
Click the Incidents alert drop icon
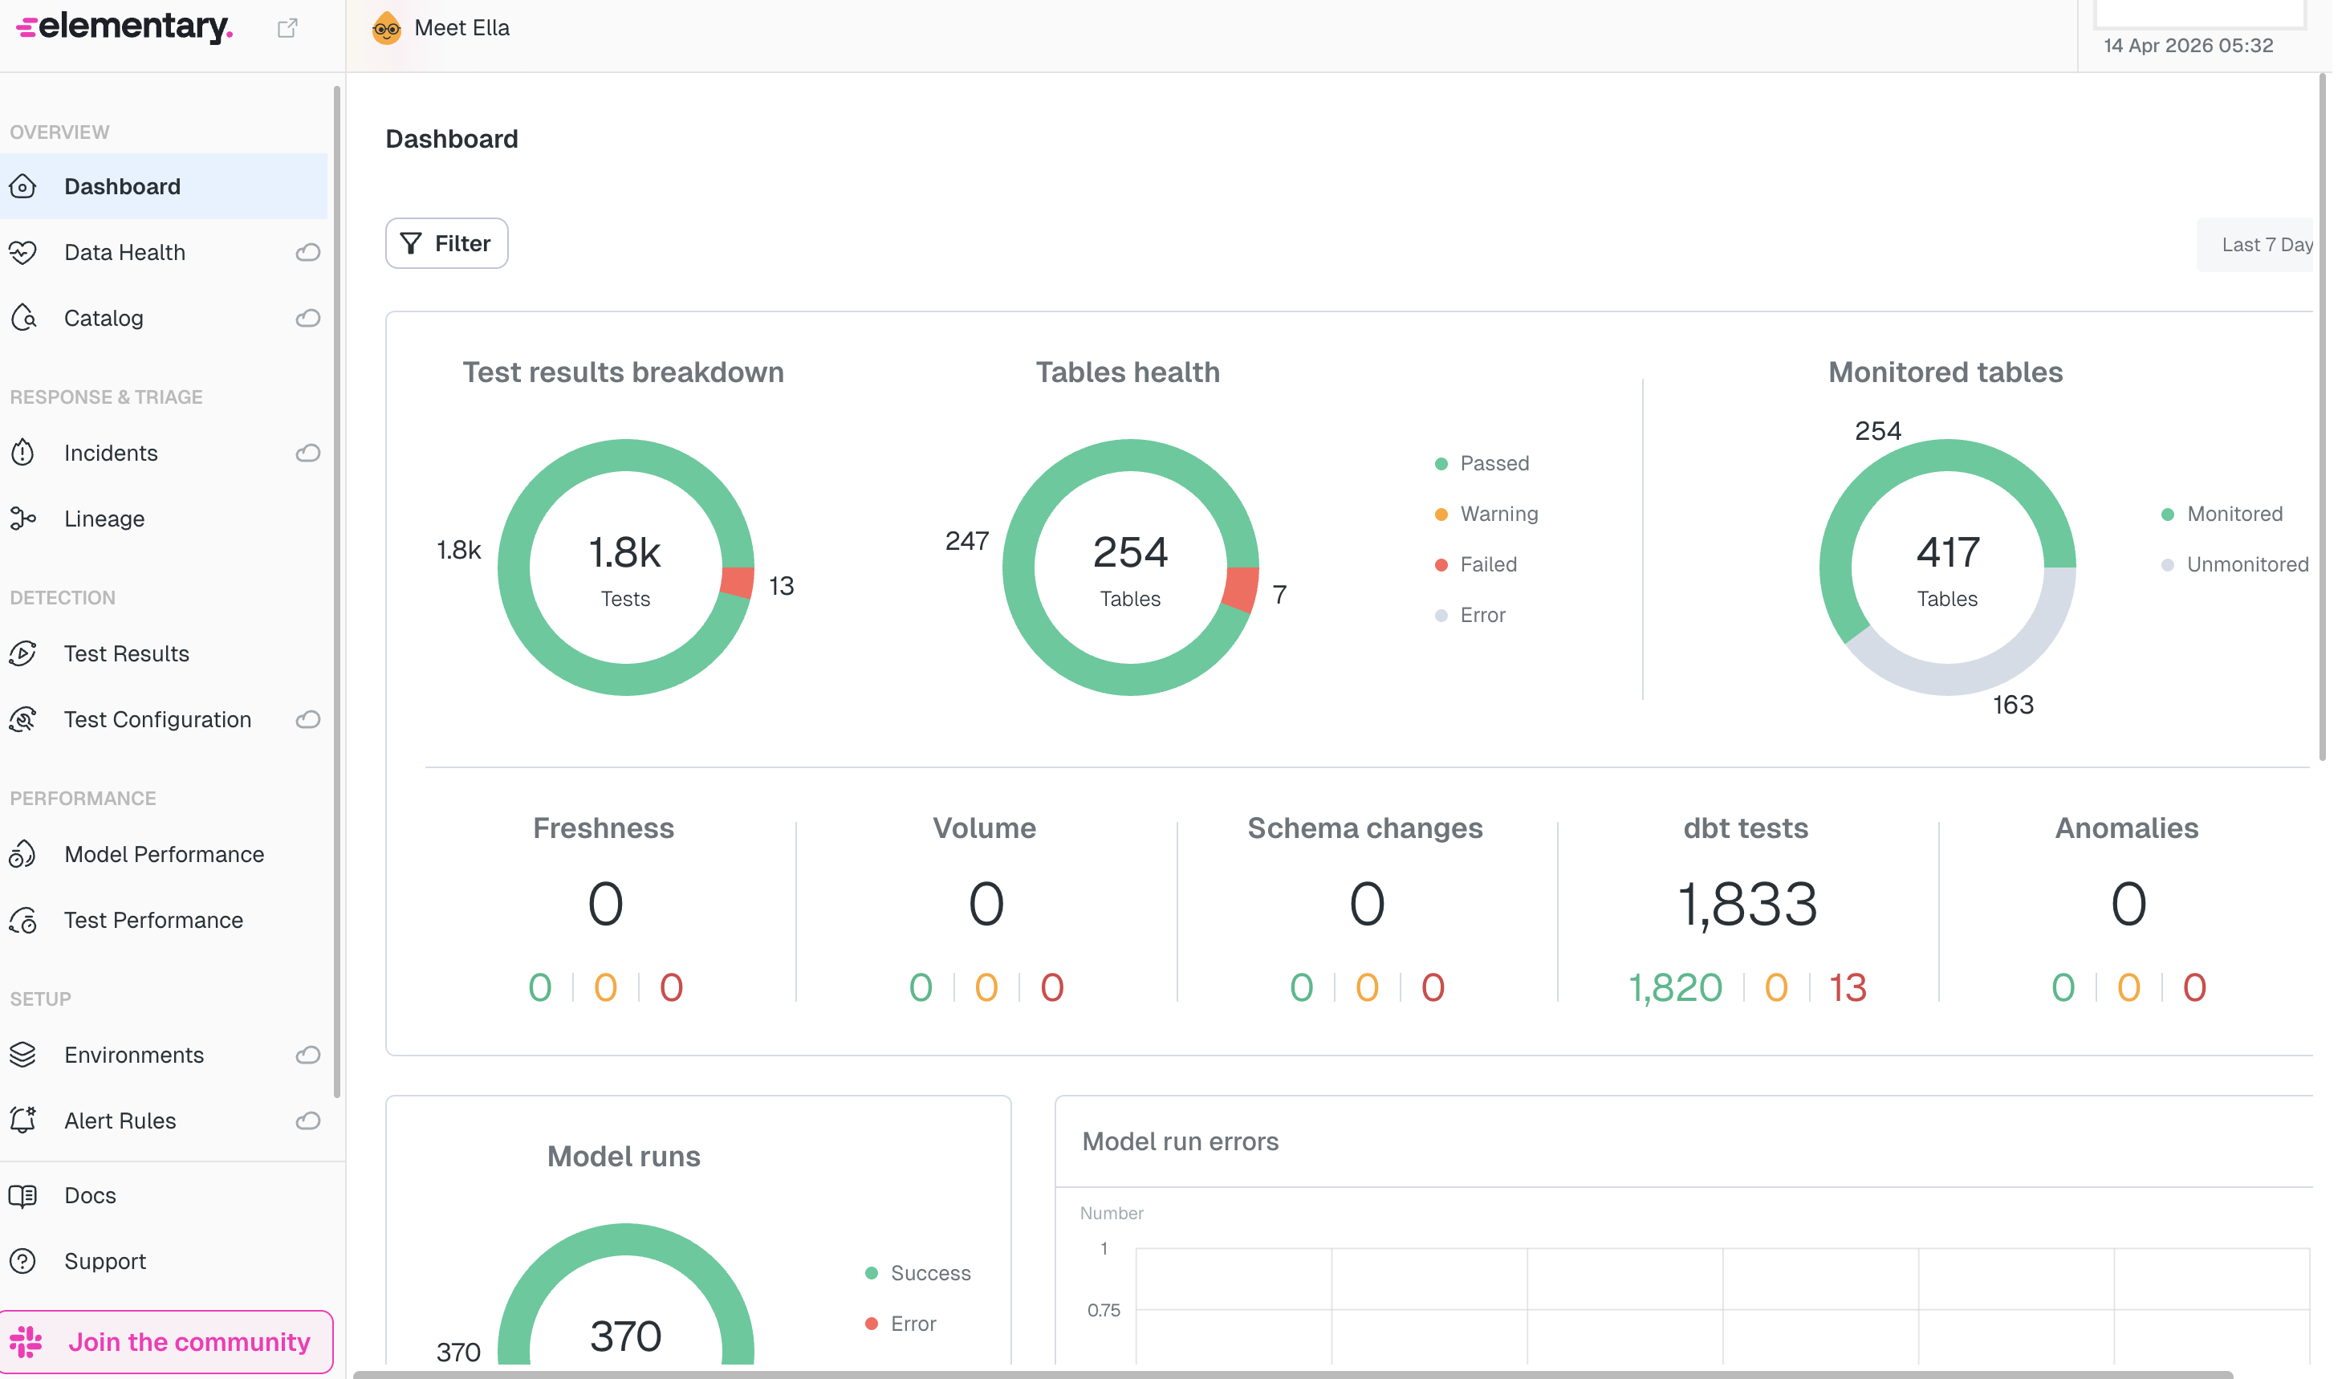point(23,454)
